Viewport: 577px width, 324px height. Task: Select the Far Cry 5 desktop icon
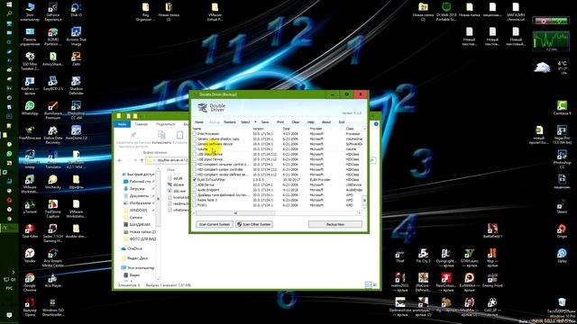click(x=423, y=256)
